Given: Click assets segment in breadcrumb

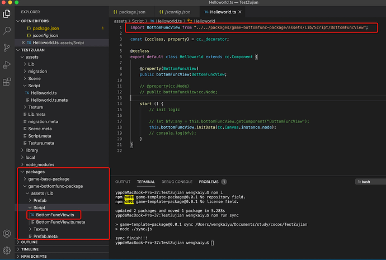Looking at the screenshot, I should click(x=120, y=21).
